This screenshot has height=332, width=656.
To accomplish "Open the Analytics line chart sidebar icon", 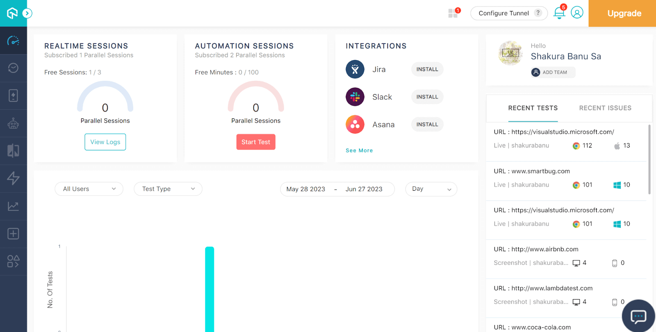I will coord(13,206).
